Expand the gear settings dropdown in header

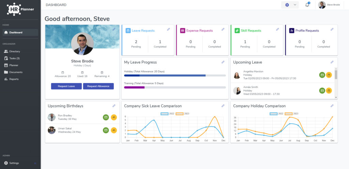tap(290, 5)
